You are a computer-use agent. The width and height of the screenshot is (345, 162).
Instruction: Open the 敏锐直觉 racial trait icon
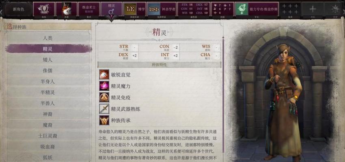(x=104, y=75)
